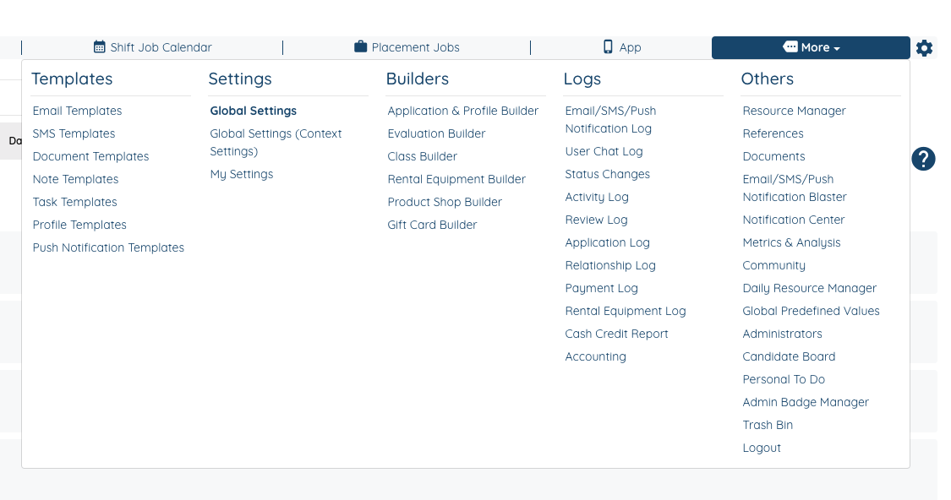Open Trash Bin
The width and height of the screenshot is (951, 500).
768,425
